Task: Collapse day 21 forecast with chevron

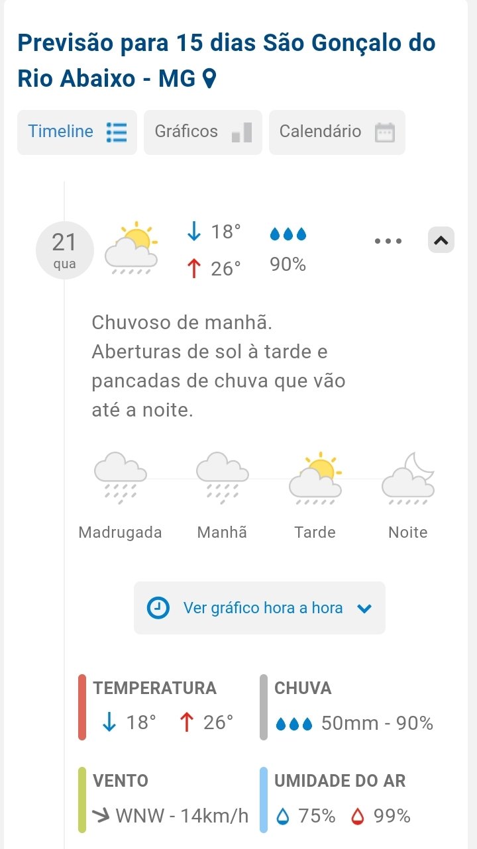Action: pos(441,241)
